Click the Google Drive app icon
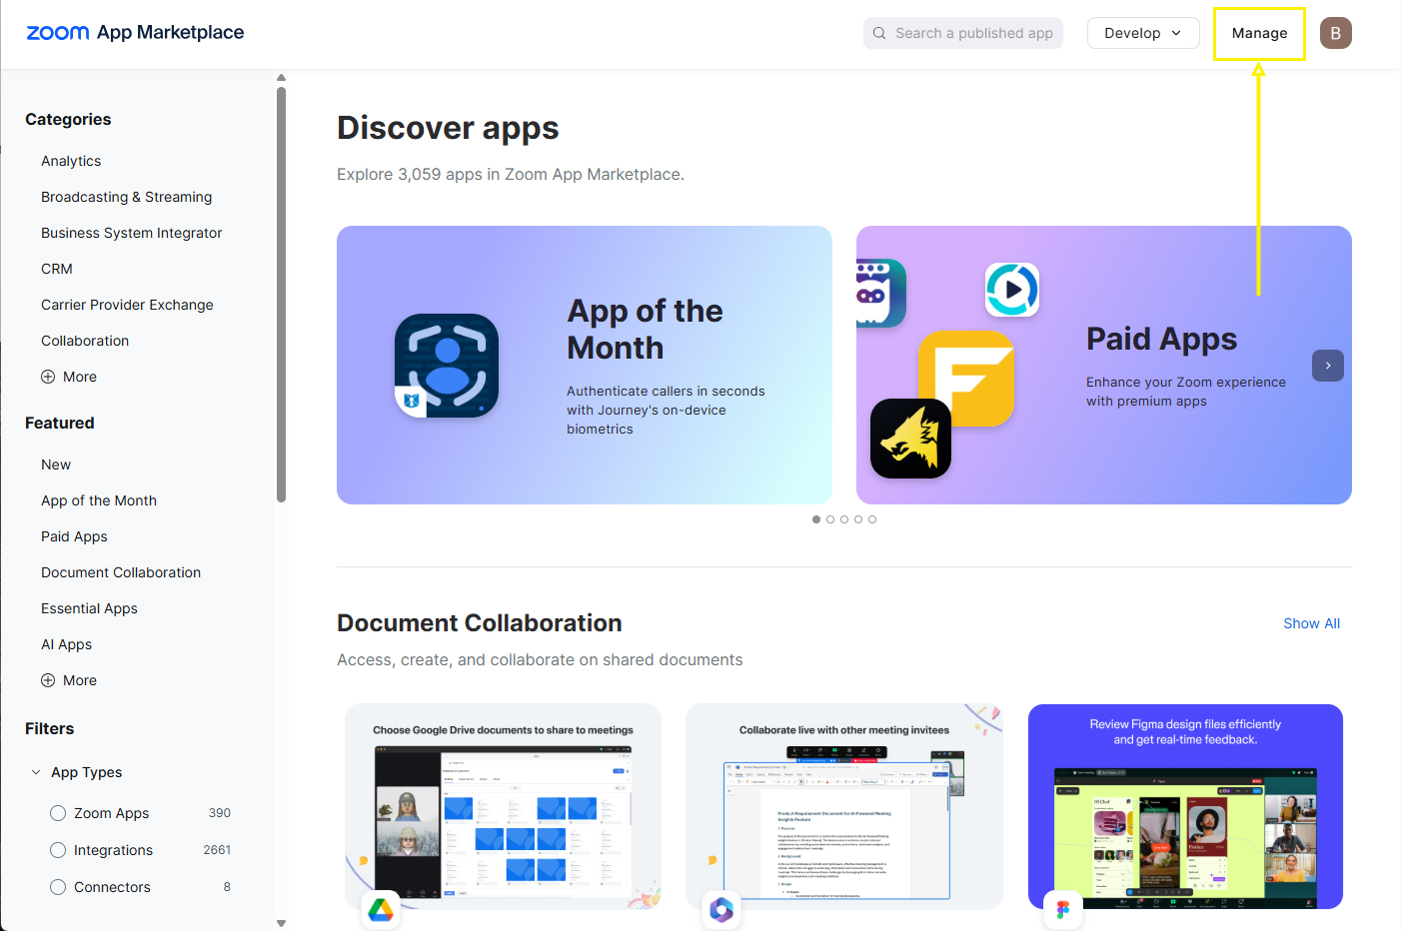This screenshot has height=931, width=1402. click(x=381, y=910)
